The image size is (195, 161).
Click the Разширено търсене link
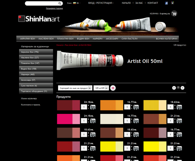pos(54,8)
